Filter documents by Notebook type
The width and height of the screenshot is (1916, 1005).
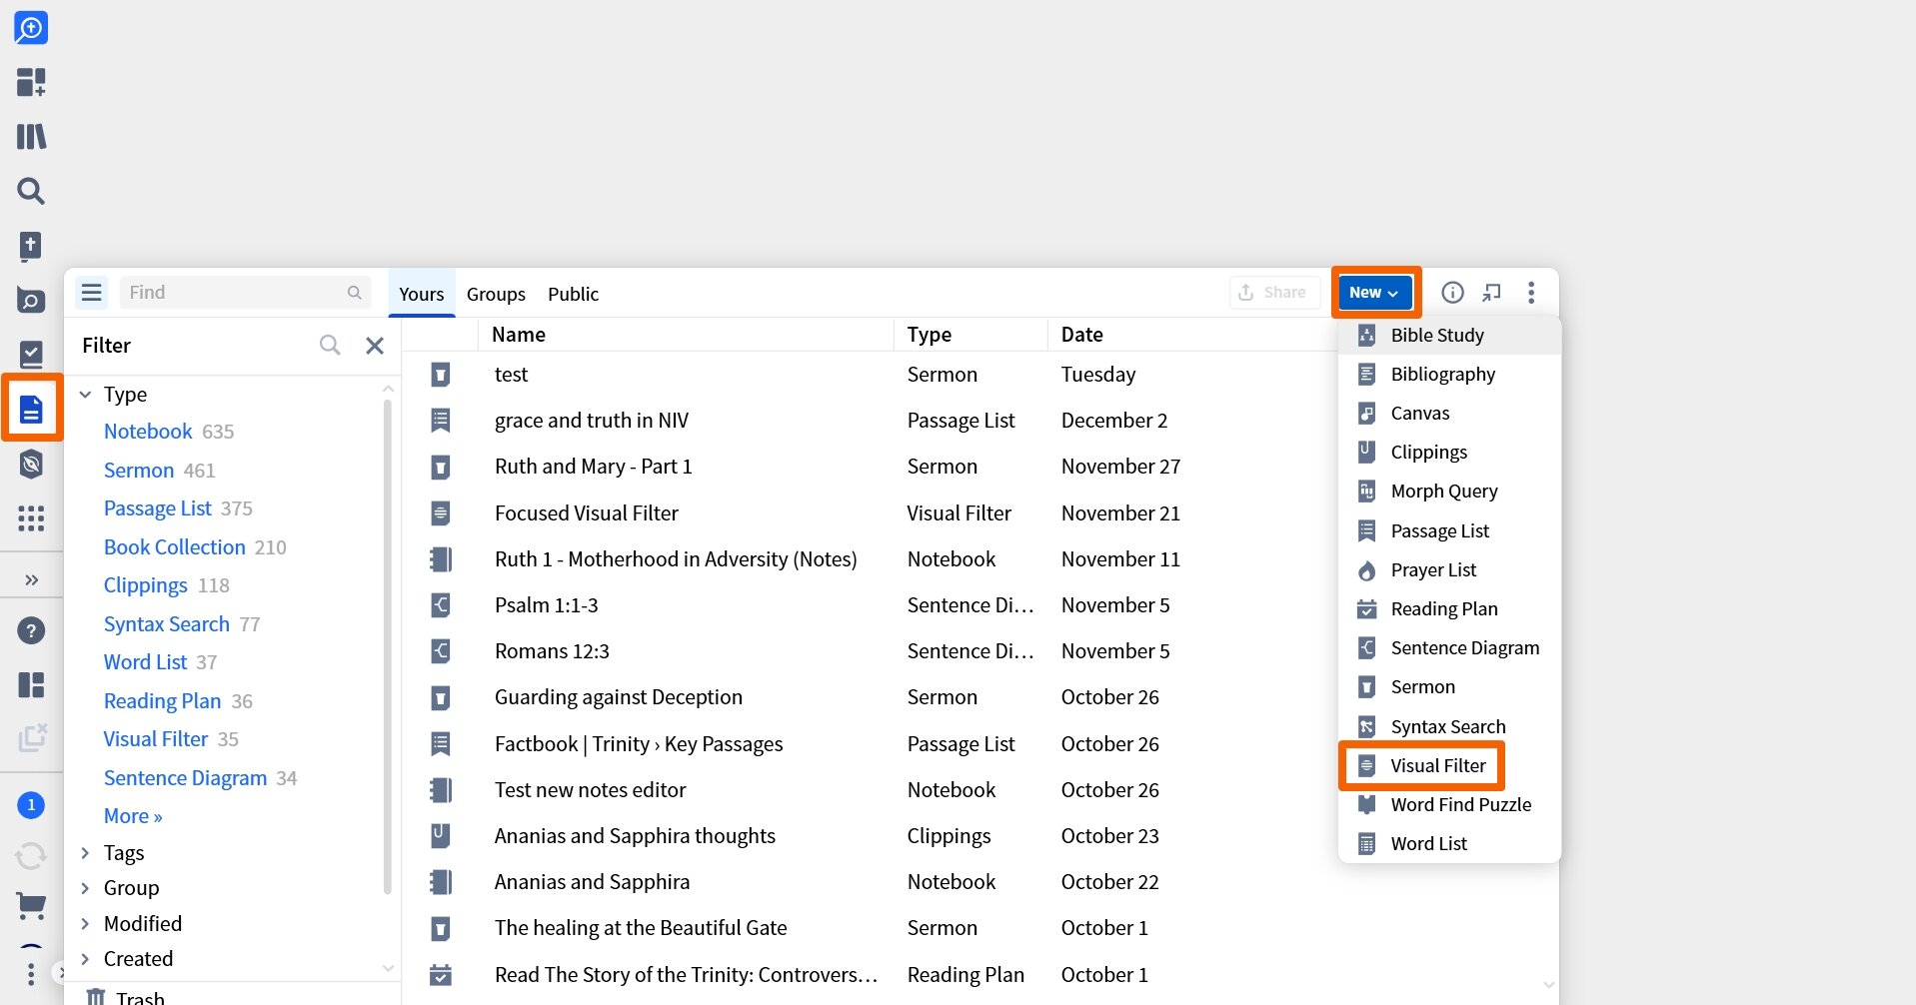[x=148, y=431]
